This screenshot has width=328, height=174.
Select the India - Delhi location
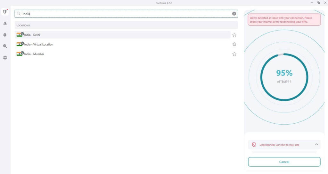click(x=32, y=35)
